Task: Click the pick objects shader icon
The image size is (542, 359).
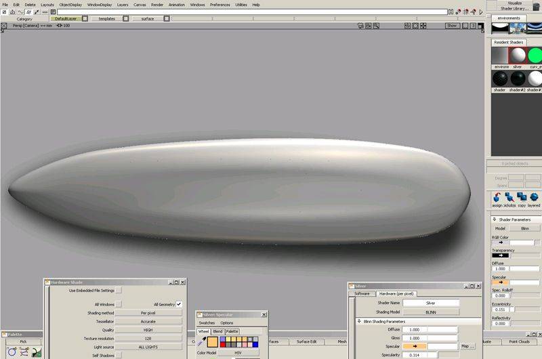Action: coord(509,197)
